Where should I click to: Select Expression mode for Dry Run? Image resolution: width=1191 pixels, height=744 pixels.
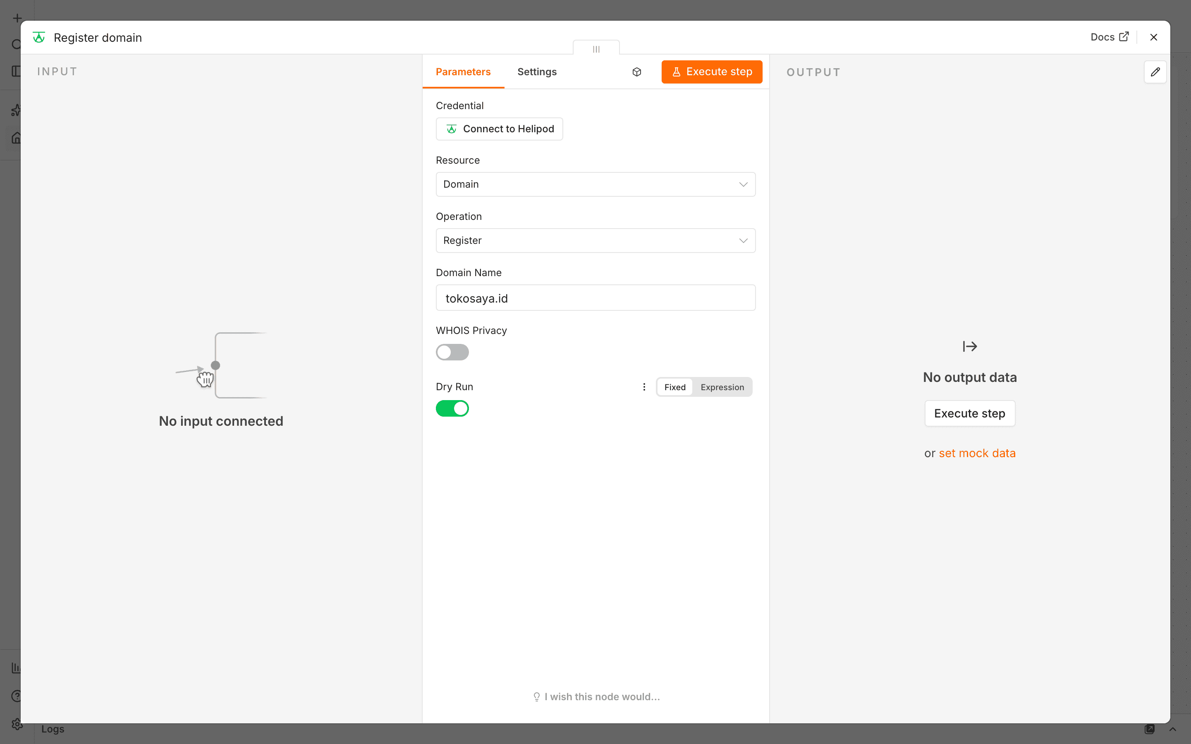click(x=722, y=387)
